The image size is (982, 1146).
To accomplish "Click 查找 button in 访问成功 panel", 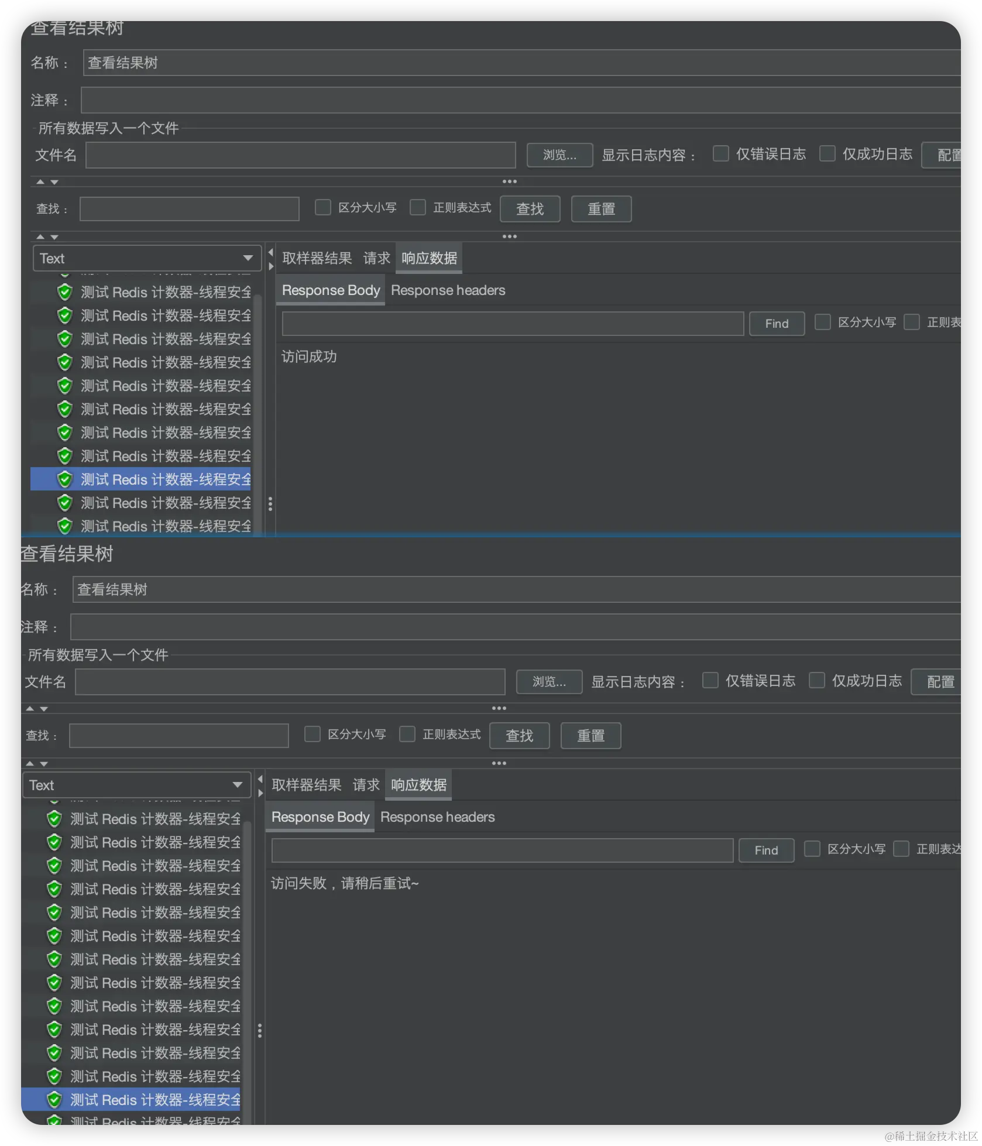I will click(530, 209).
